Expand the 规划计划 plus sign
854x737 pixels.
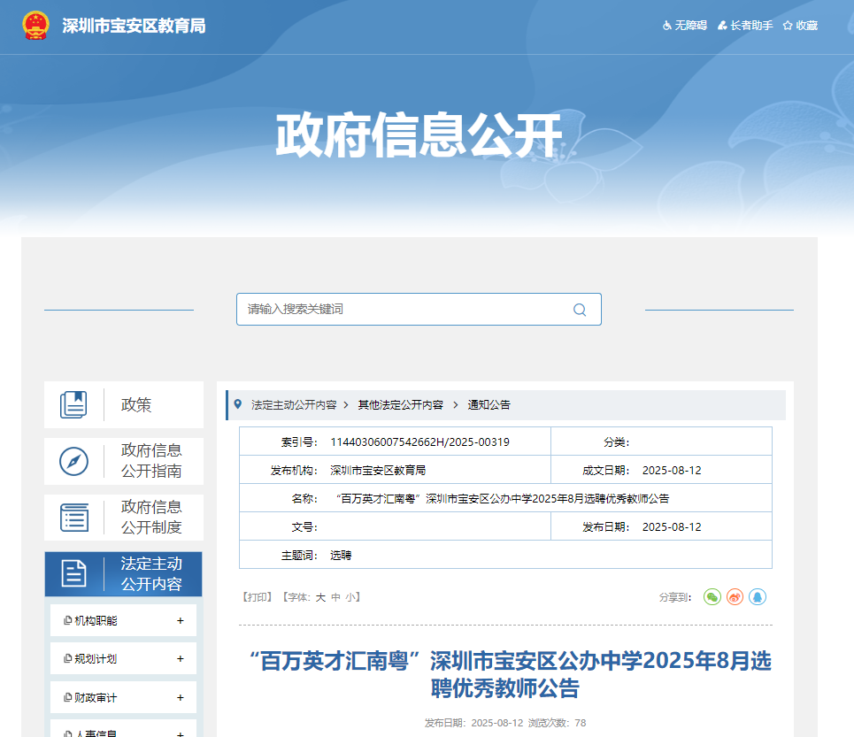(181, 658)
